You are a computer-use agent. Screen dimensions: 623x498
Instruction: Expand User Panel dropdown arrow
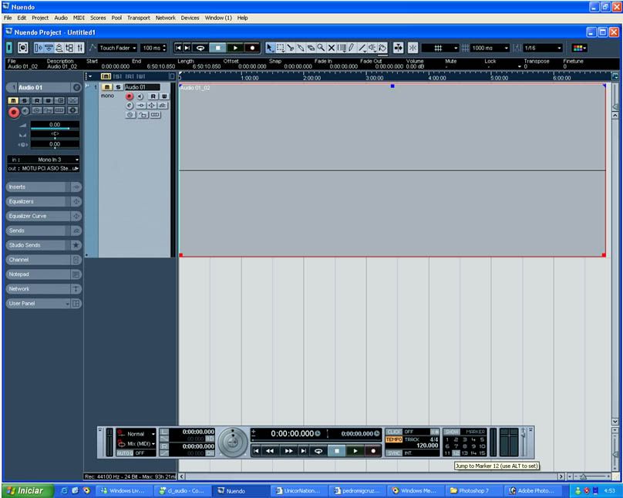[68, 304]
